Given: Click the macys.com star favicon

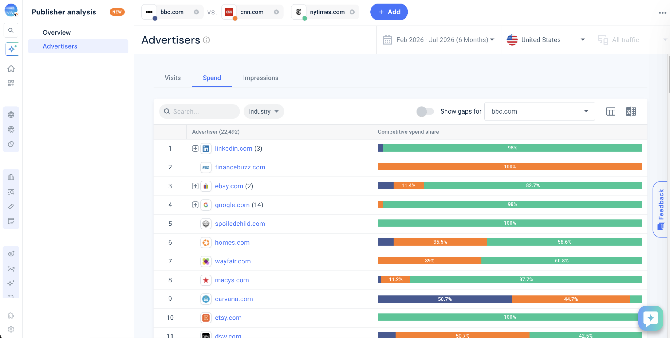Looking at the screenshot, I should point(206,280).
